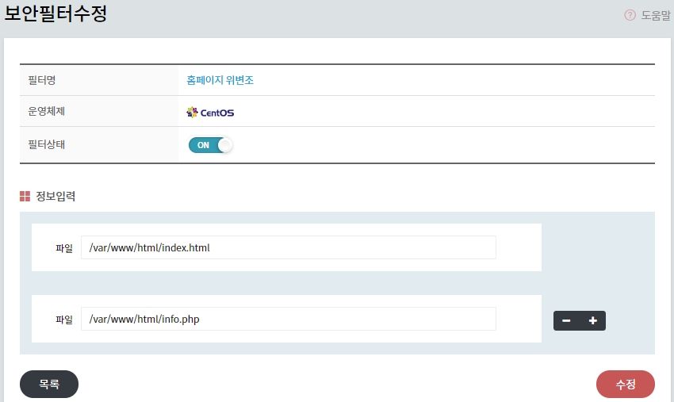Viewport: 674px width, 402px height.
Task: Click the 보안필터수정 page title
Action: pos(56,13)
